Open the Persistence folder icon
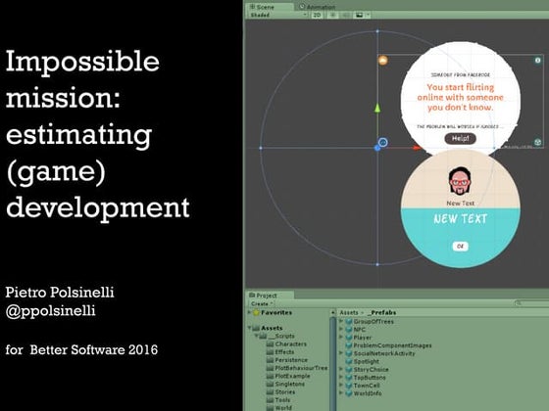Image resolution: width=549 pixels, height=411 pixels. 270,360
